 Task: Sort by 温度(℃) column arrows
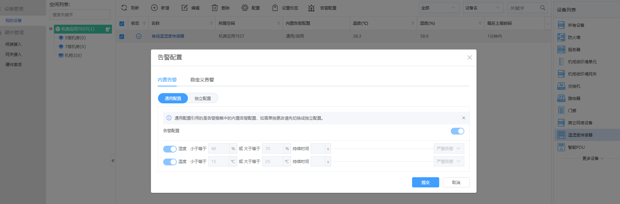[413, 23]
